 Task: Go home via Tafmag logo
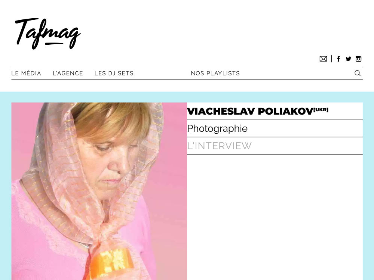pos(48,33)
